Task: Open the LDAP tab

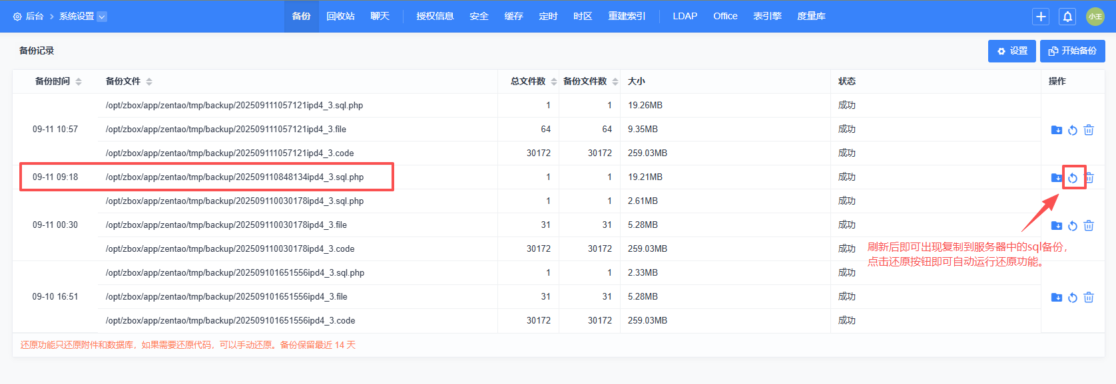Action: click(x=685, y=16)
